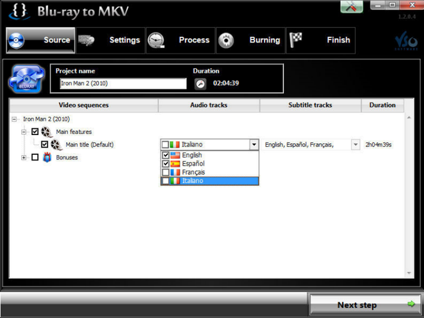Check the highlighted Italiano audio track
This screenshot has height=318, width=424.
166,181
